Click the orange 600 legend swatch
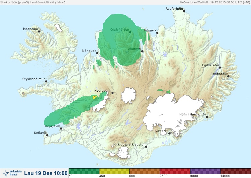The height and width of the screenshot is (178, 251). 145,171
